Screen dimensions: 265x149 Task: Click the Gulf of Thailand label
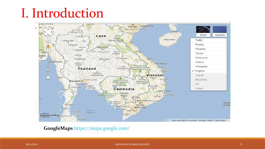point(90,111)
